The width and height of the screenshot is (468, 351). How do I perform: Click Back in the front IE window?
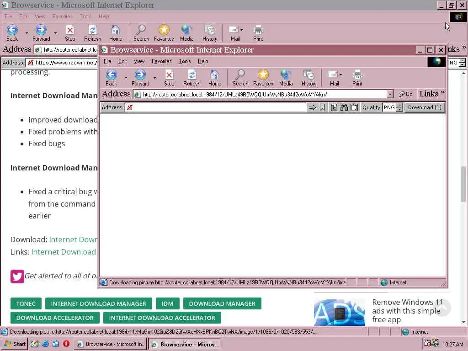pyautogui.click(x=112, y=78)
